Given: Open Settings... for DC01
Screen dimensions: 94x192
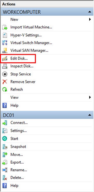Looking at the screenshot, I should [19, 131].
